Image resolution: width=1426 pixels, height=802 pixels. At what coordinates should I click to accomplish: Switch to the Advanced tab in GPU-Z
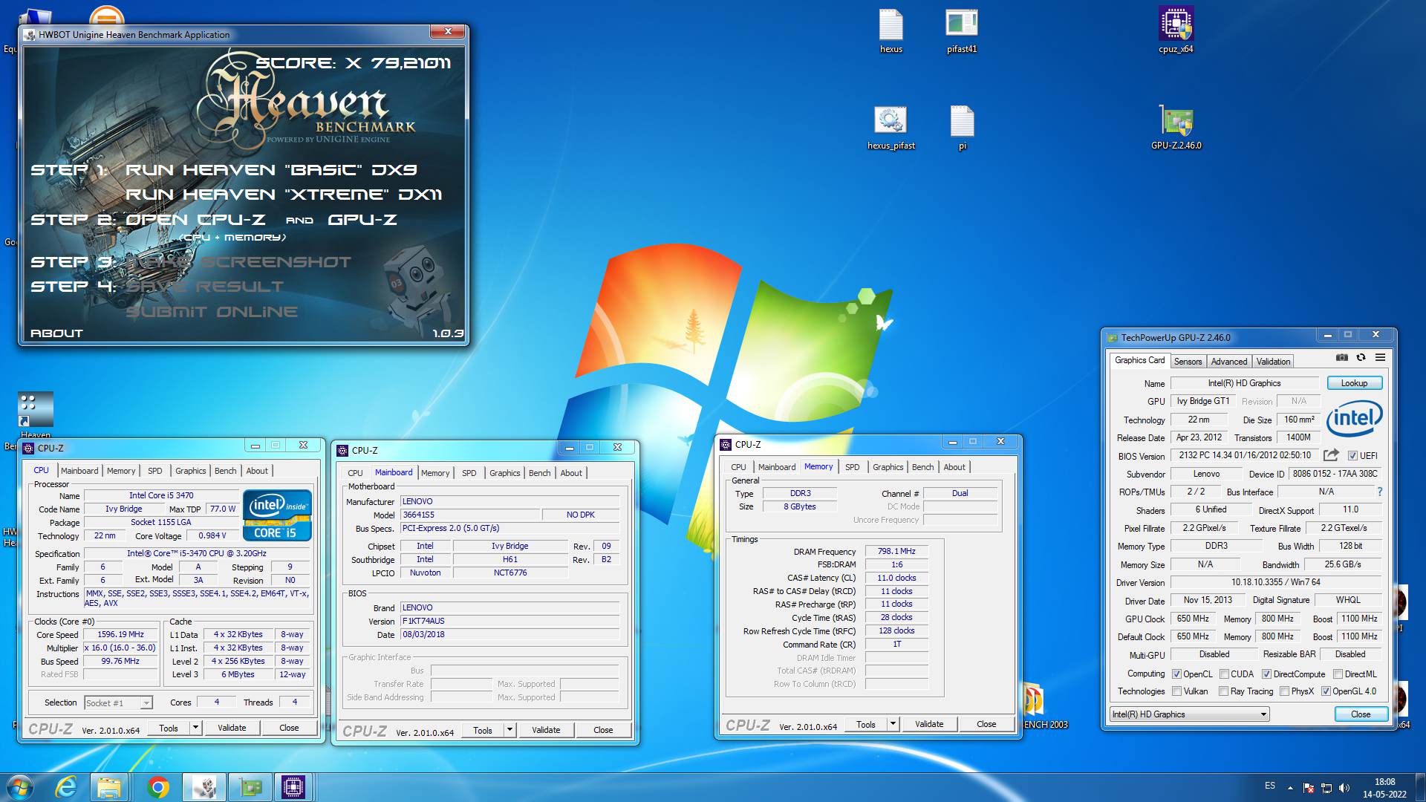pyautogui.click(x=1228, y=362)
